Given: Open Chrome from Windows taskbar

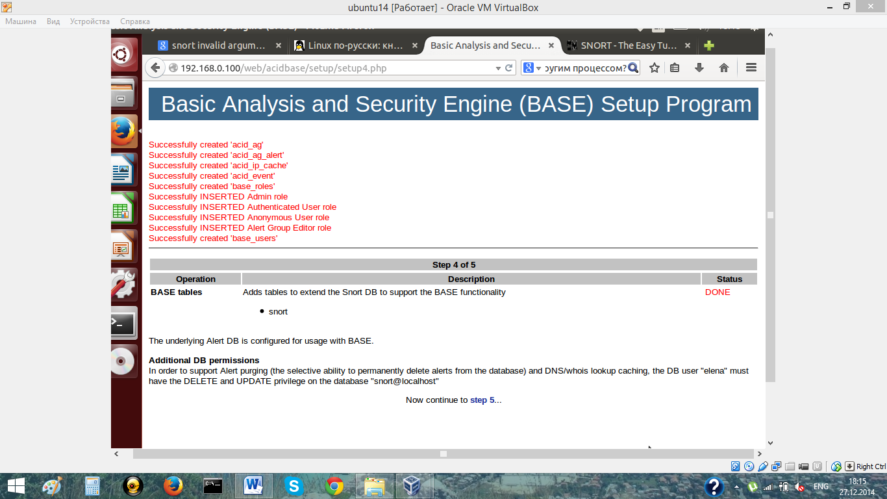Looking at the screenshot, I should point(334,486).
